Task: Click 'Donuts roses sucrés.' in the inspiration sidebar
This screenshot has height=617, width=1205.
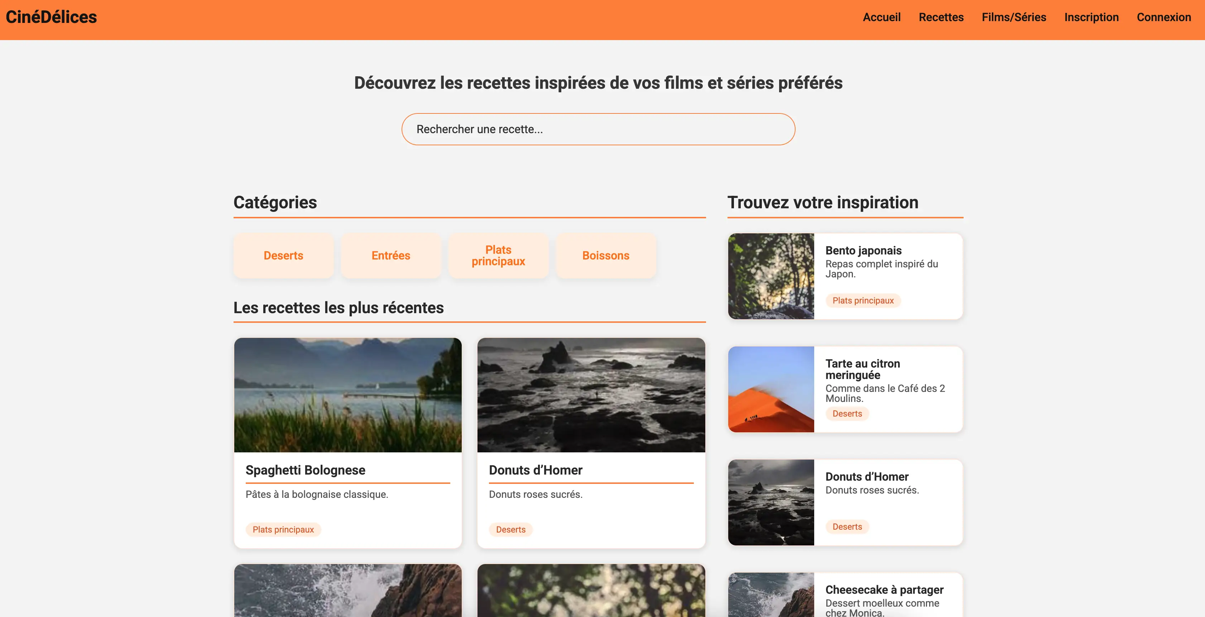Action: [872, 490]
